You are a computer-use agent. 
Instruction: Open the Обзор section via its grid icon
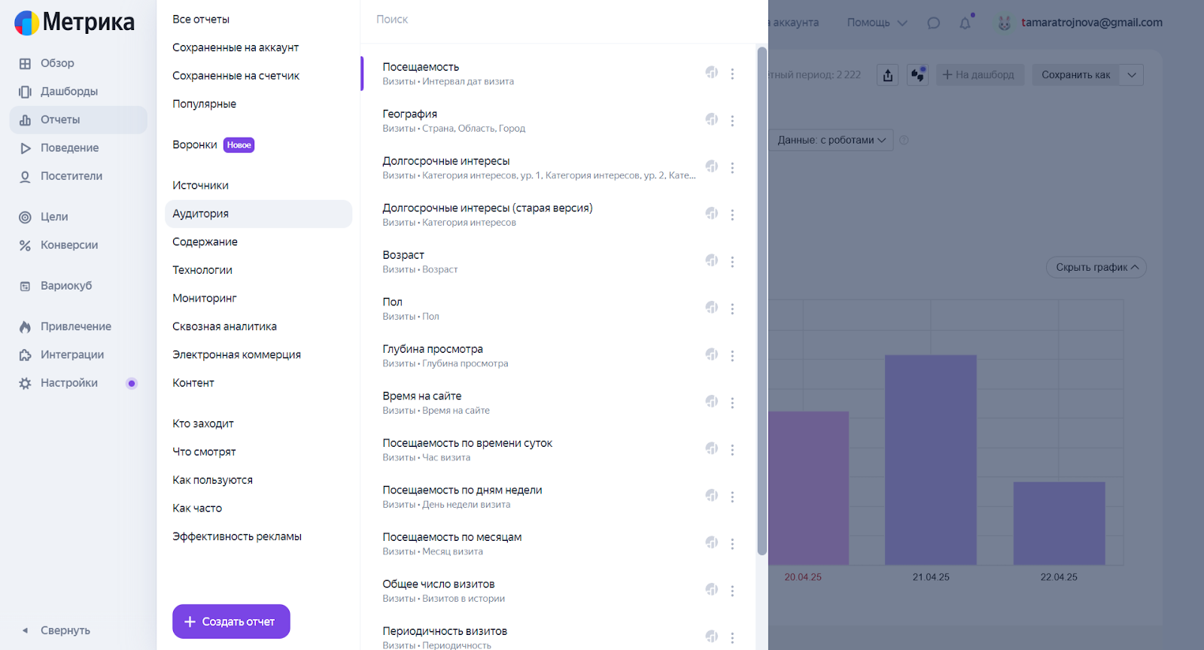[x=25, y=64]
